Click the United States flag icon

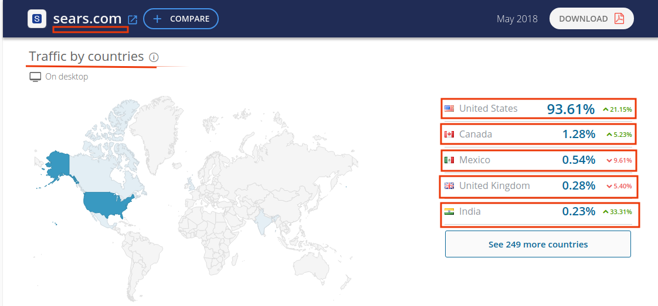(449, 109)
